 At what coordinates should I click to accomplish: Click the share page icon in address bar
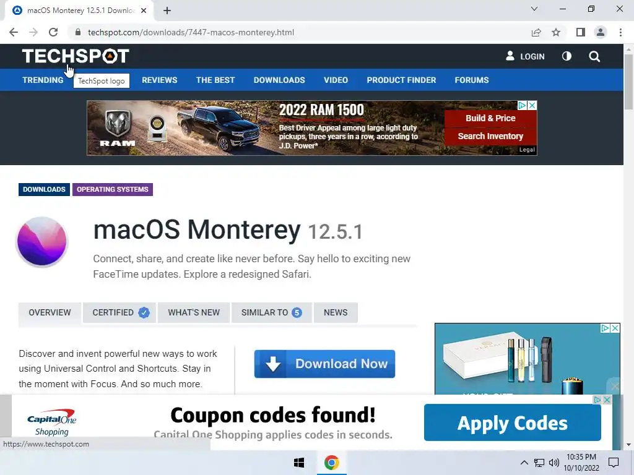coord(536,32)
